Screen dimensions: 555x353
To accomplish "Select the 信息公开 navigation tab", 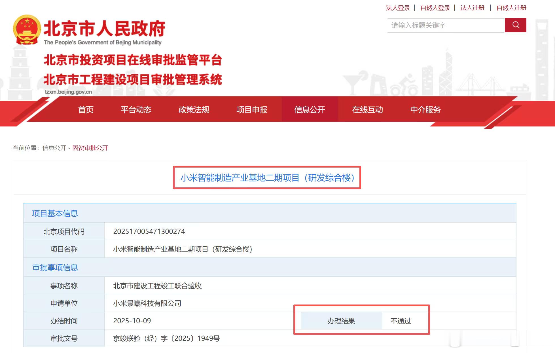I will 310,110.
